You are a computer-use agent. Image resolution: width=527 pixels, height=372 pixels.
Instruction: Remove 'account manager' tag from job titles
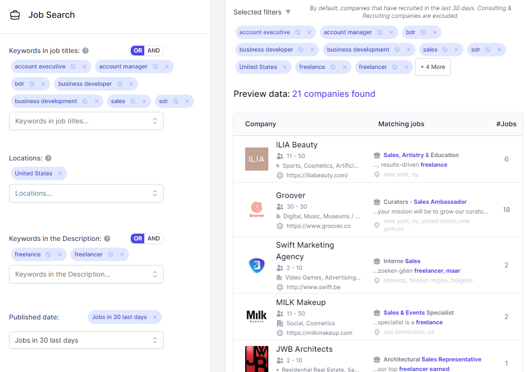click(x=166, y=66)
